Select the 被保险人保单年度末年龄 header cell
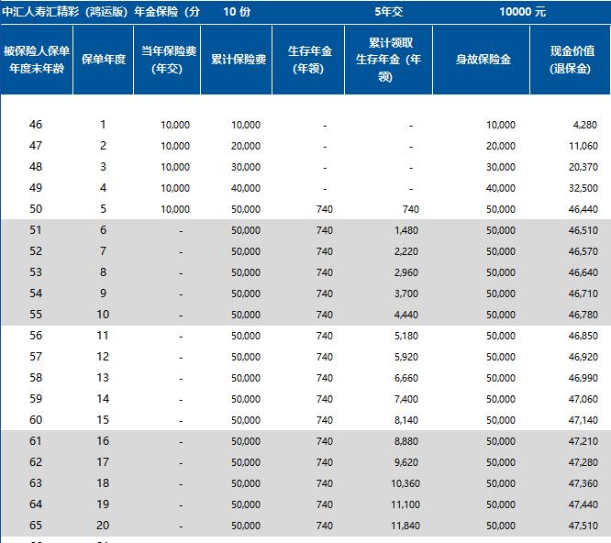The height and width of the screenshot is (543, 611). coord(36,60)
